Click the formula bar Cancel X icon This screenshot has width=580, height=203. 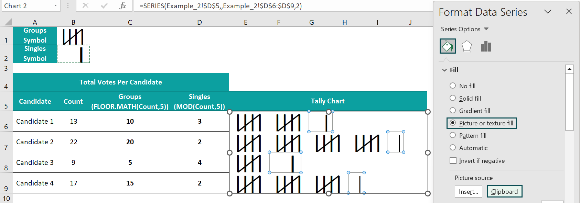pos(85,5)
